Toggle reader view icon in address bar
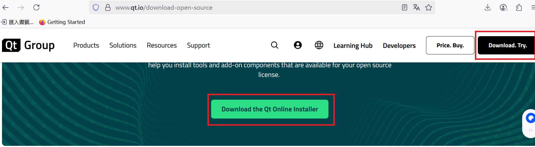 (x=405, y=7)
